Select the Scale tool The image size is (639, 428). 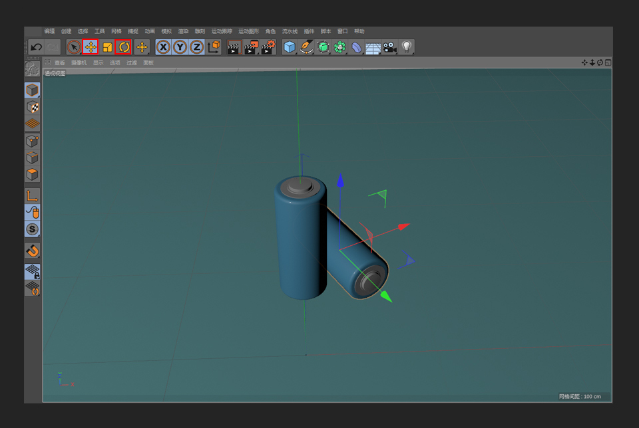point(108,47)
